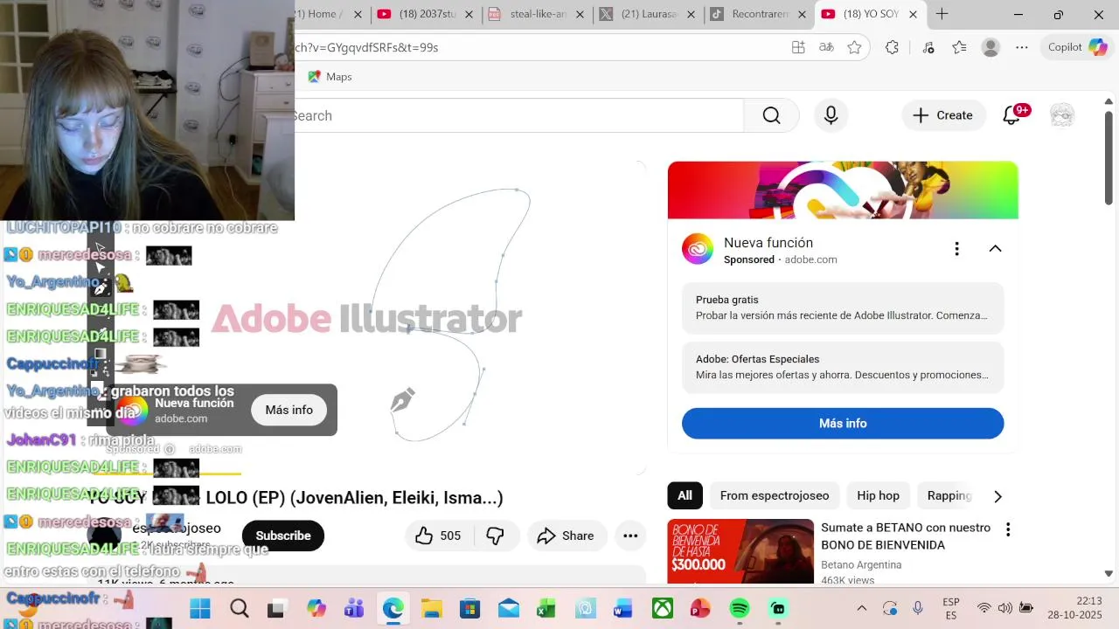Open the Windows Start menu
The image size is (1119, 629).
tap(200, 609)
